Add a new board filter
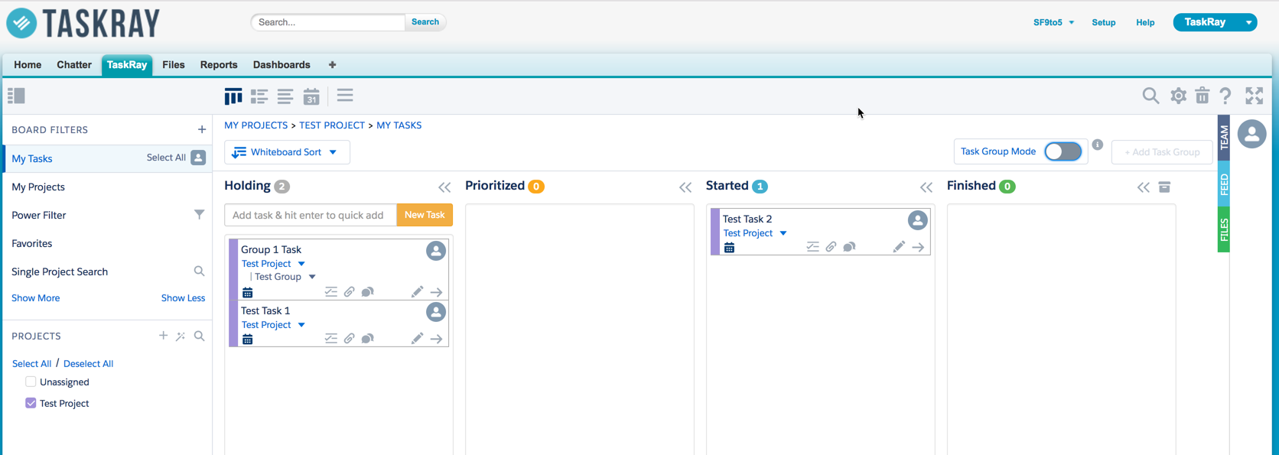 [201, 130]
